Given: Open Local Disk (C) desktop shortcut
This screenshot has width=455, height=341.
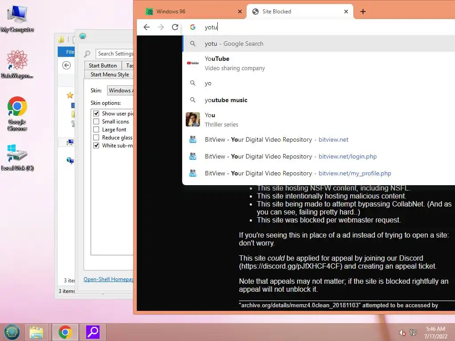Looking at the screenshot, I should coord(17,157).
